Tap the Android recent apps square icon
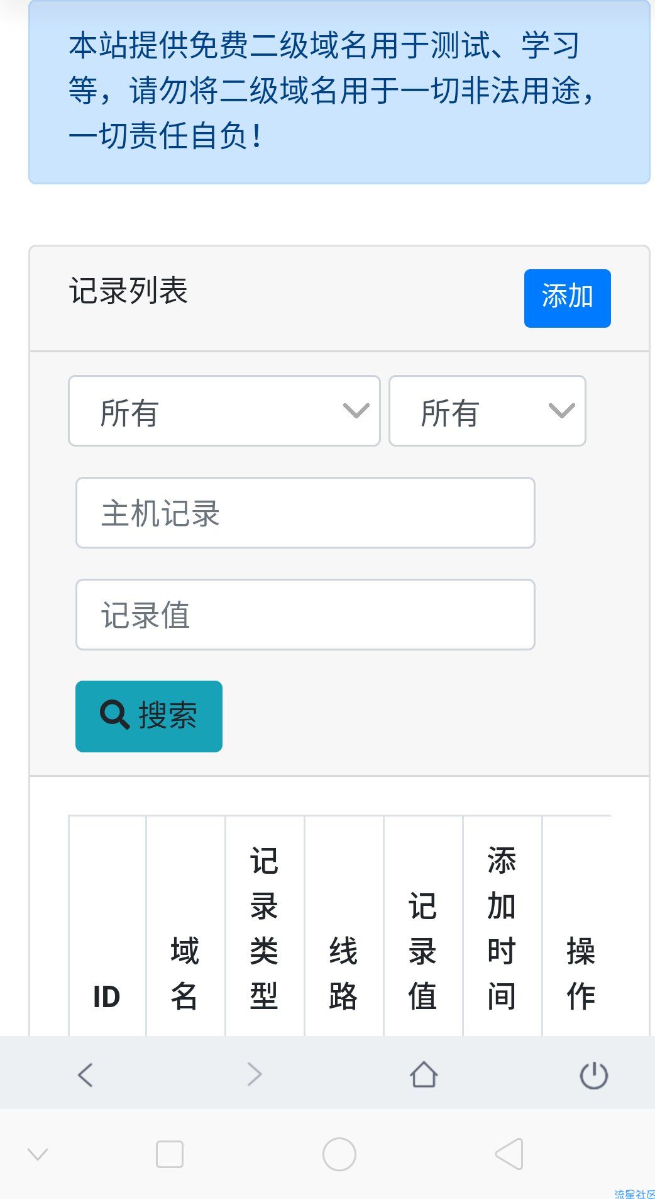655x1199 pixels. click(170, 1154)
